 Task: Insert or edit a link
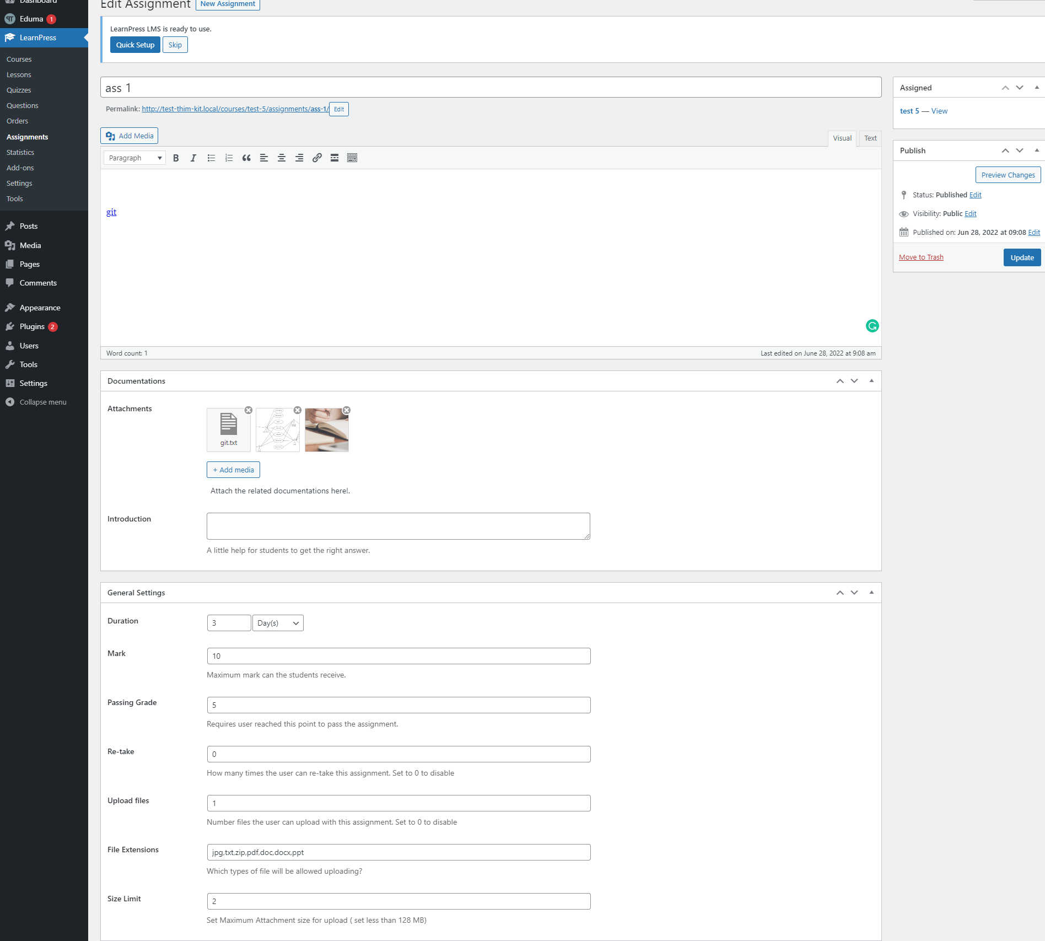[x=317, y=158]
